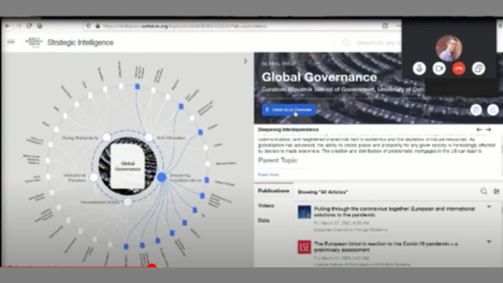Image resolution: width=503 pixels, height=283 pixels.
Task: Advance to next key issue with right arrow
Action: (488, 129)
